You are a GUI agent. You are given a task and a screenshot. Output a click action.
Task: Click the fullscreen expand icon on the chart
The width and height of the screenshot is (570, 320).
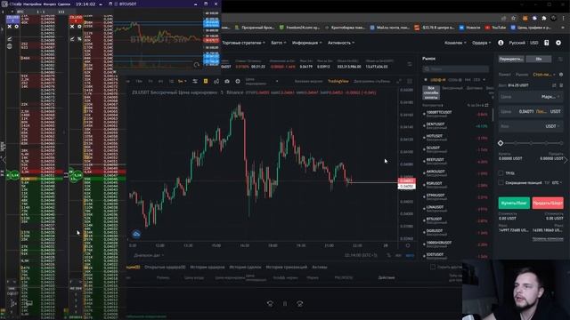(x=399, y=81)
